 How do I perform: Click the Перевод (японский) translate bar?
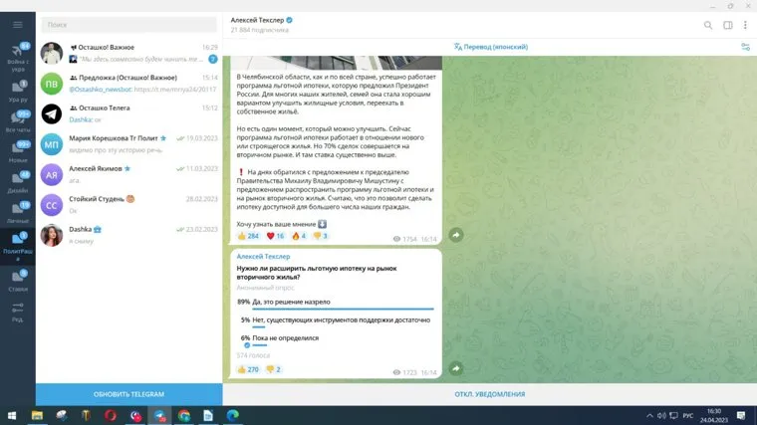(x=490, y=47)
